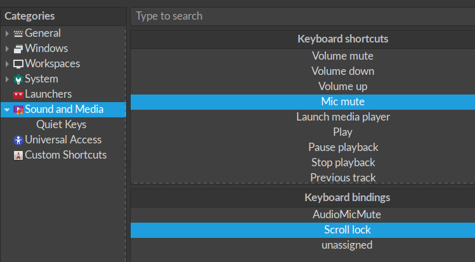Select the General category label
The image size is (475, 262).
tap(42, 33)
